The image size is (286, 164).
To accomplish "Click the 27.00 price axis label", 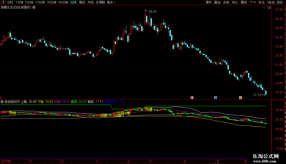I will 279,10.
